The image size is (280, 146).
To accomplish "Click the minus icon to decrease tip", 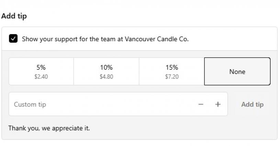I will pos(201,104).
